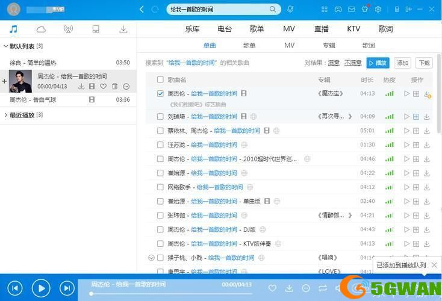Change the repeat play mode icon
Screen dimensions: 442x301
click(x=323, y=288)
